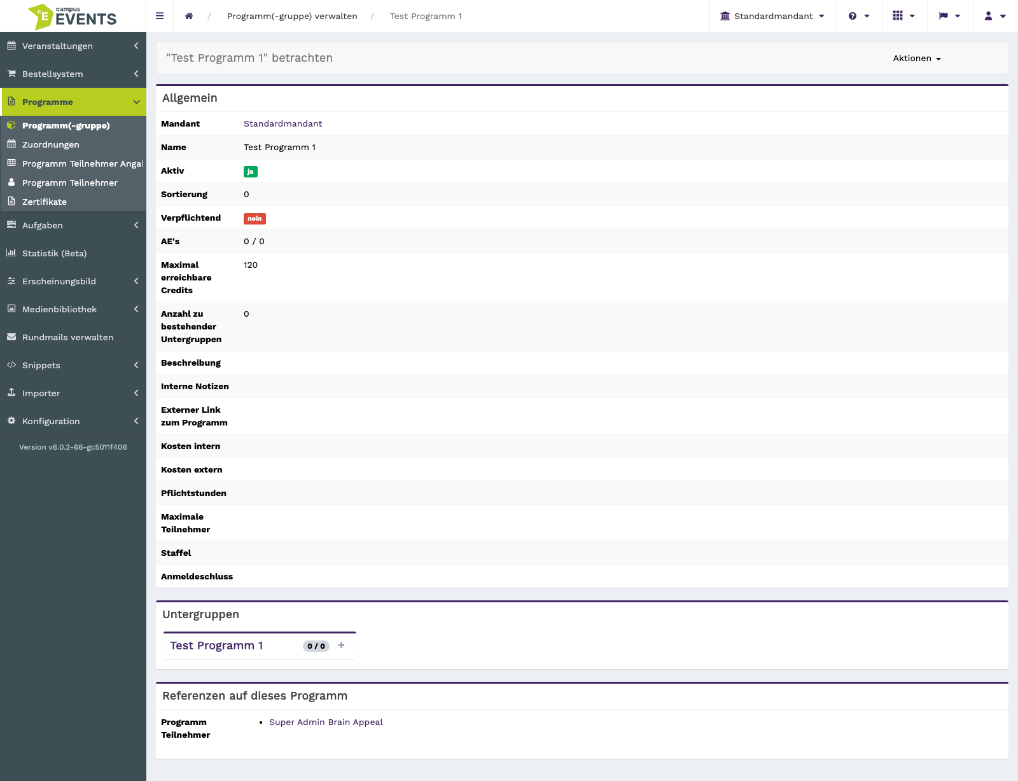Toggle the hamburger sidebar menu icon
1018x781 pixels.
click(160, 16)
